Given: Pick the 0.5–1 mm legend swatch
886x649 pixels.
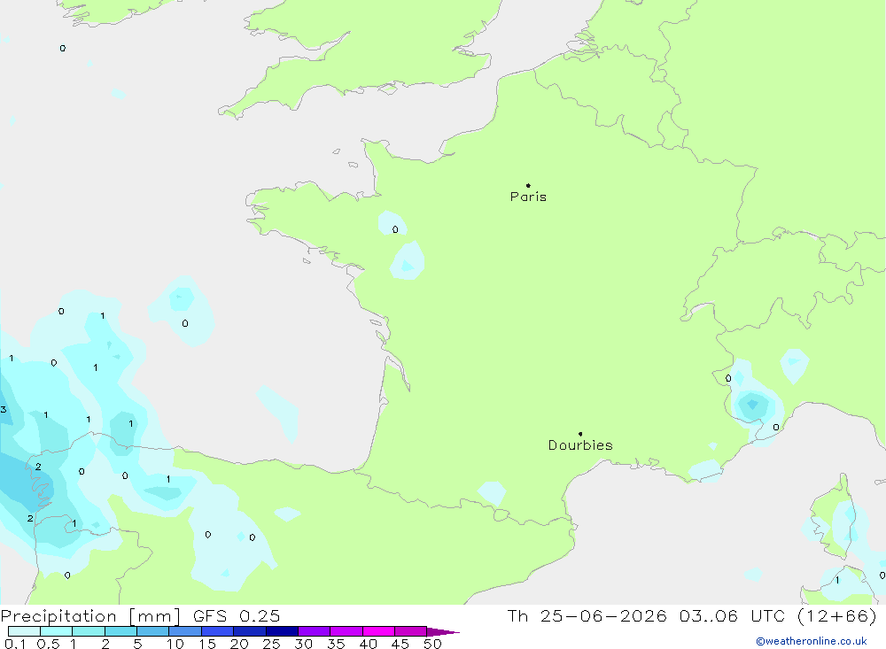Looking at the screenshot, I should (x=57, y=631).
